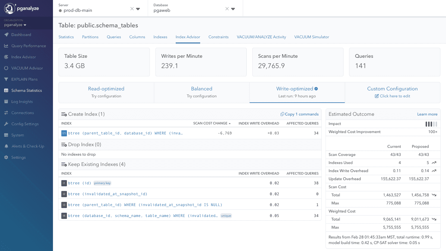446x251 pixels.
Task: Open Custom Configuration via Click here to edit
Action: point(392,96)
